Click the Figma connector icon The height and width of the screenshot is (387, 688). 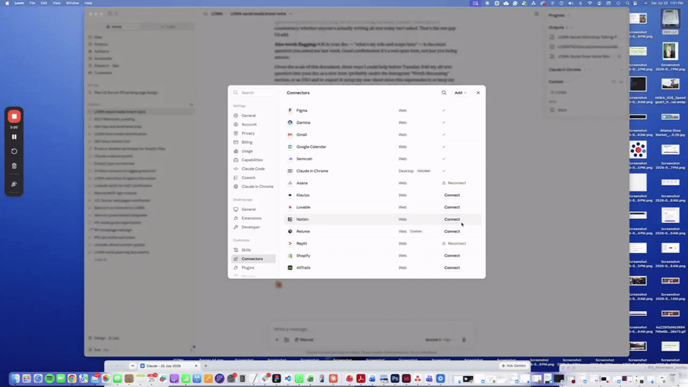290,111
